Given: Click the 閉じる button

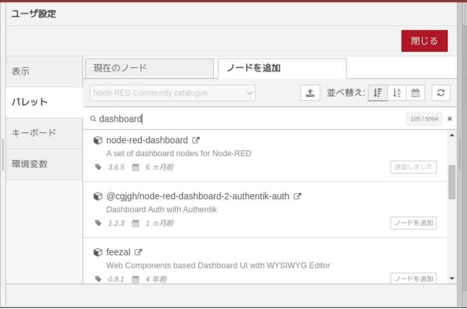Looking at the screenshot, I should tap(424, 41).
